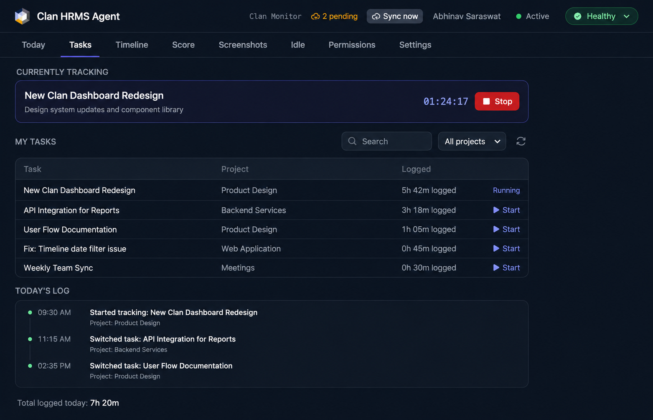Click the 09:30 AM log entry dot
653x420 pixels.
coord(30,312)
